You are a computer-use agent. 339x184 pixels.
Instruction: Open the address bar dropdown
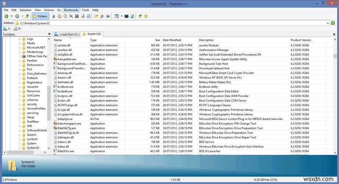(x=328, y=23)
